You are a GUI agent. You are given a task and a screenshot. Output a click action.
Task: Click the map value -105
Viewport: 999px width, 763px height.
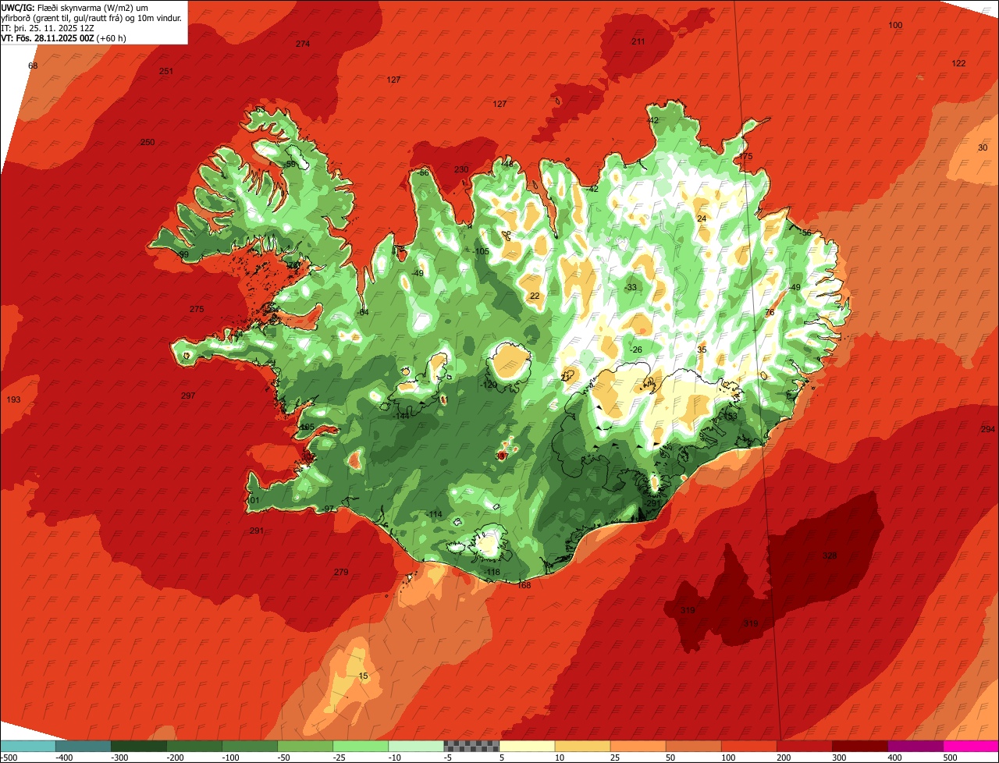[x=482, y=251]
